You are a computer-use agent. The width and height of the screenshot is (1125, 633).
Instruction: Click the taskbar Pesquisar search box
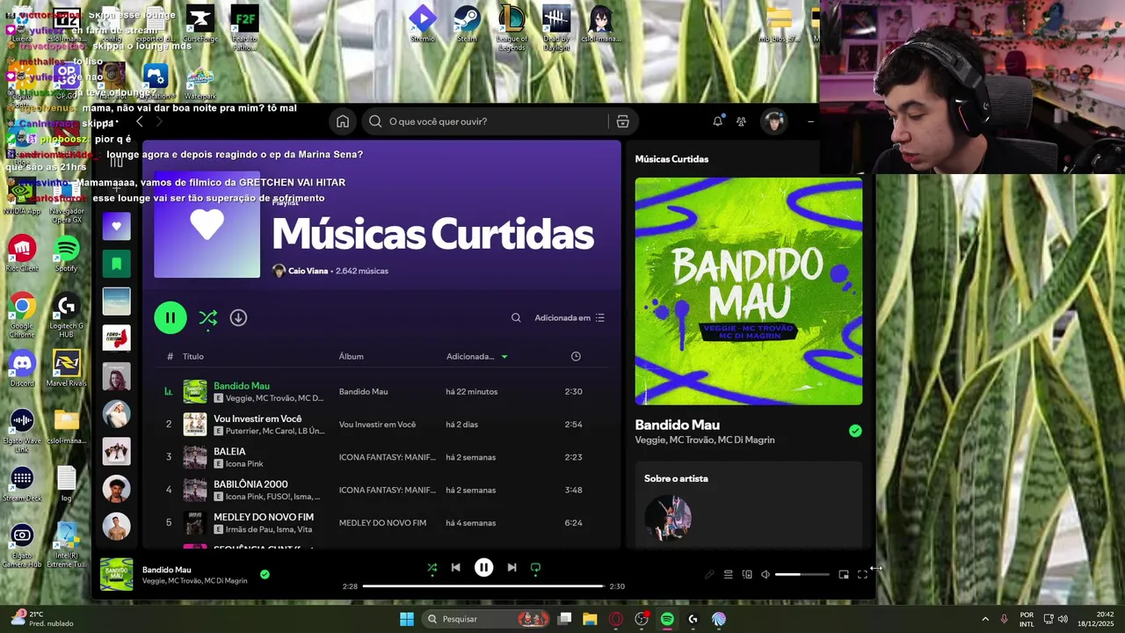tap(486, 619)
